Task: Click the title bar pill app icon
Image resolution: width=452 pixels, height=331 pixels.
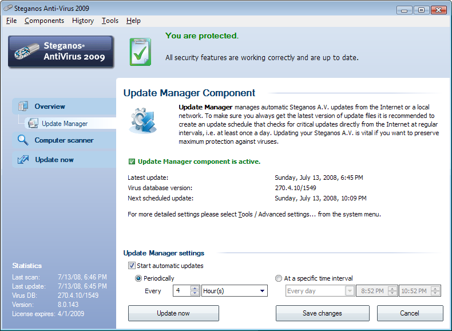Action: tap(8, 8)
